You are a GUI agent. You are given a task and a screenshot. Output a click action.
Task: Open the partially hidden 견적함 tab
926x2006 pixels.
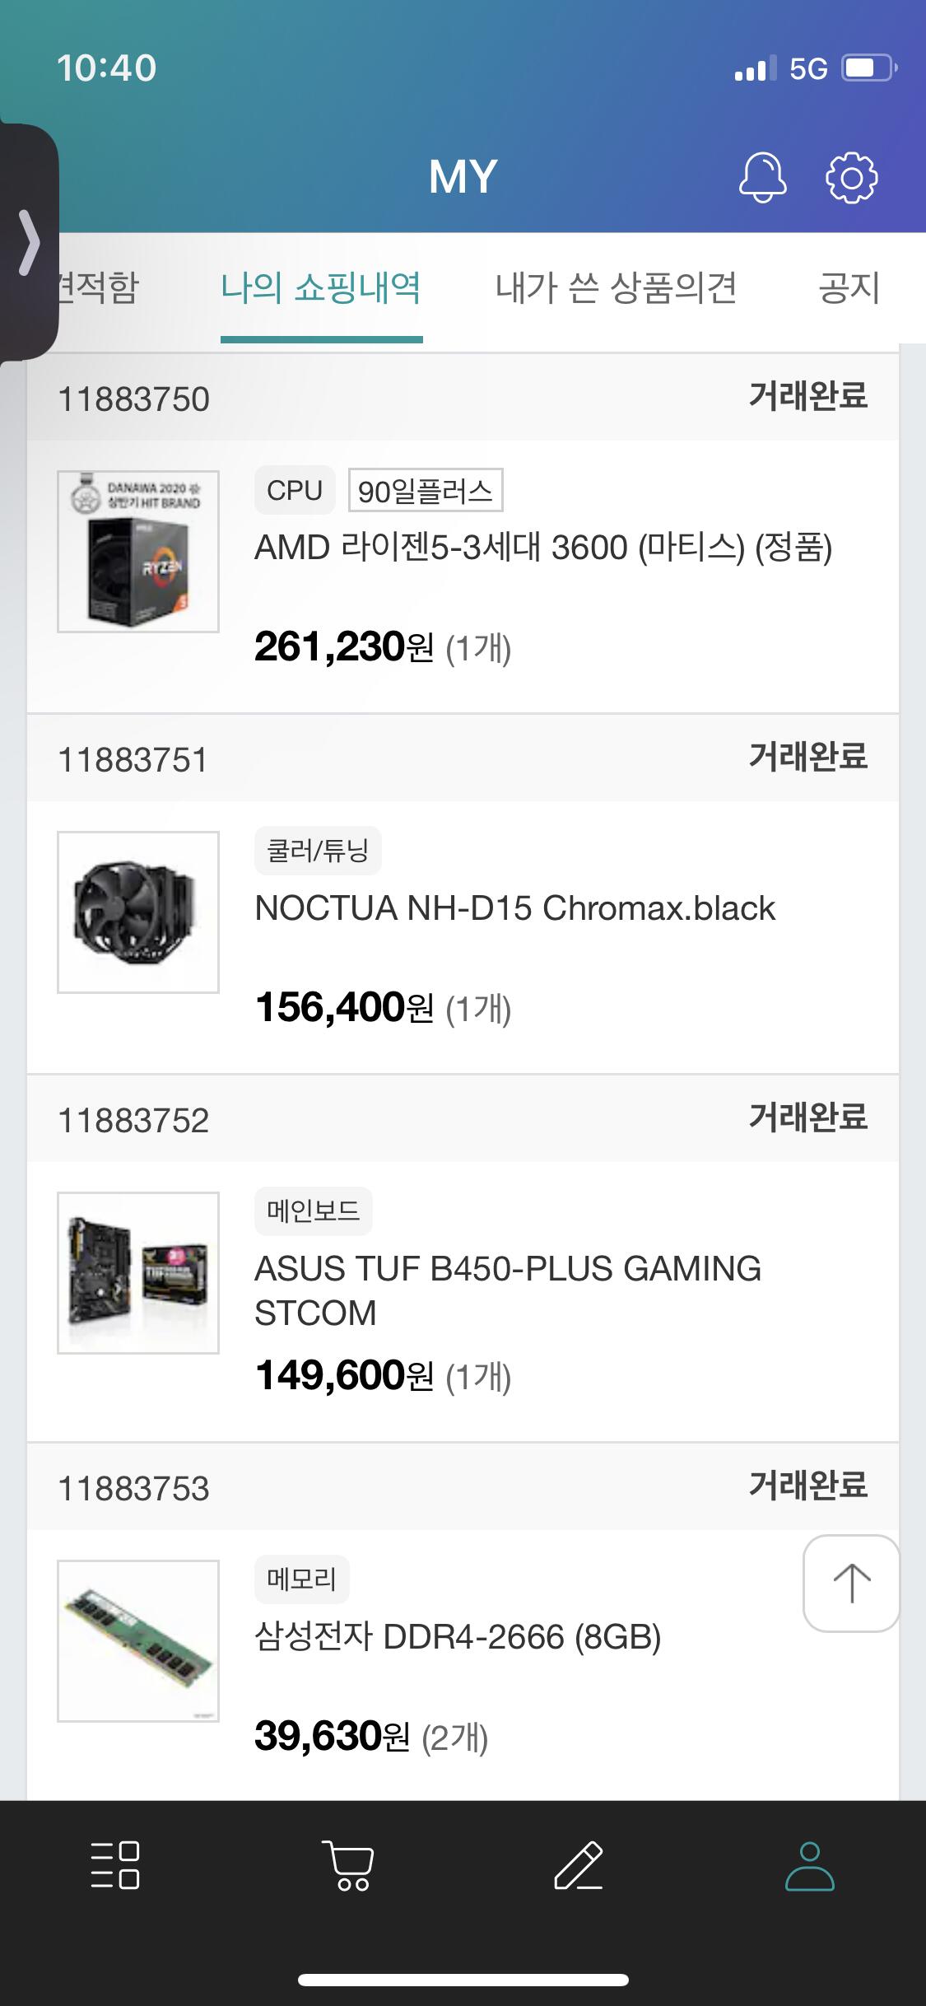[x=97, y=287]
